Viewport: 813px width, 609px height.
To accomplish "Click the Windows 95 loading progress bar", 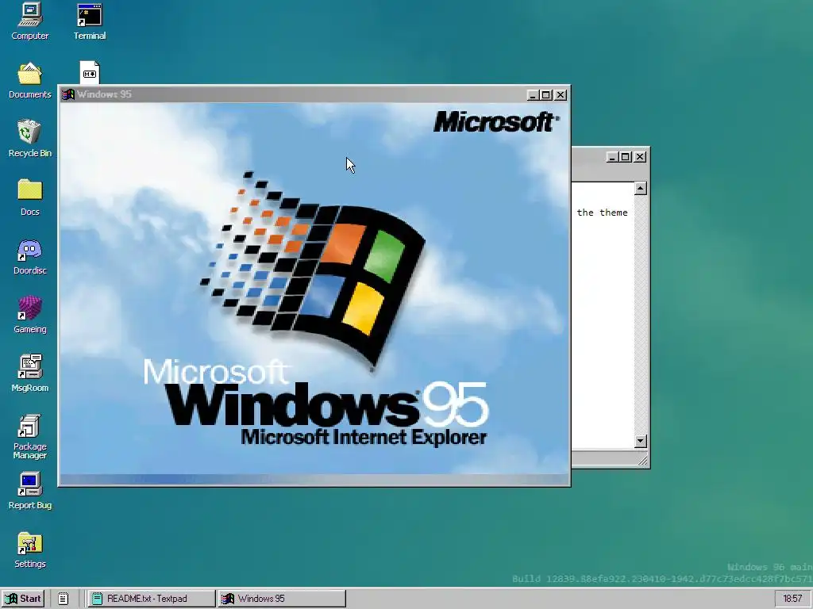I will 314,479.
